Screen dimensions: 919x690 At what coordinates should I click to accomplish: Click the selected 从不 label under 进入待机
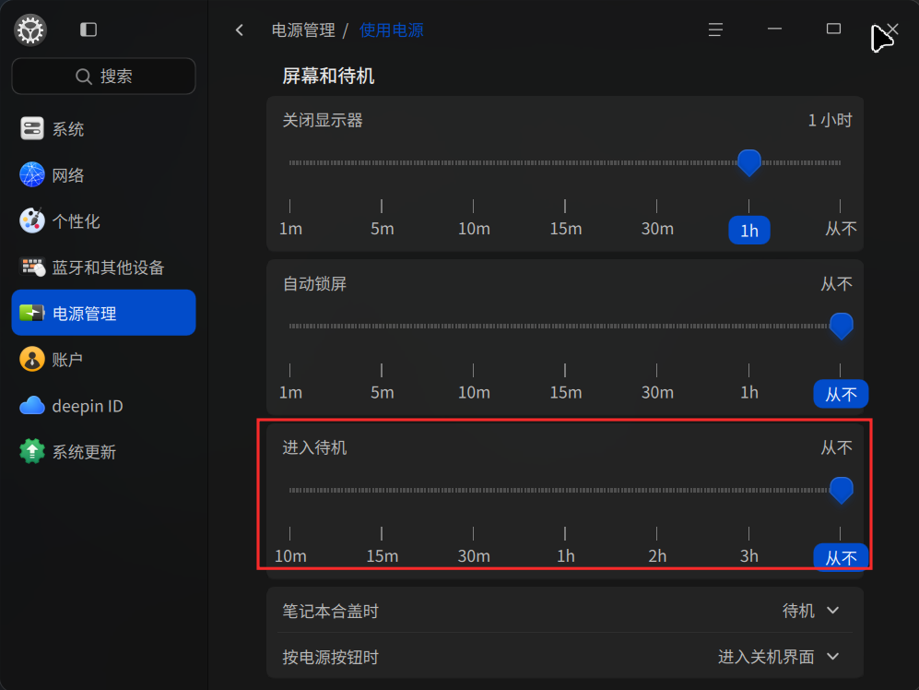coord(841,557)
